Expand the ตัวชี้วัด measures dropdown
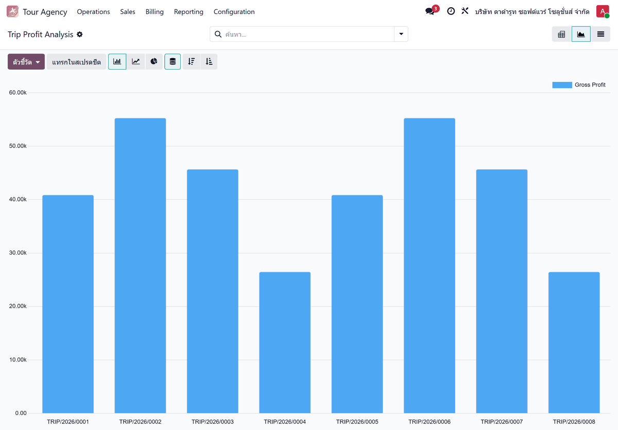 [x=26, y=62]
